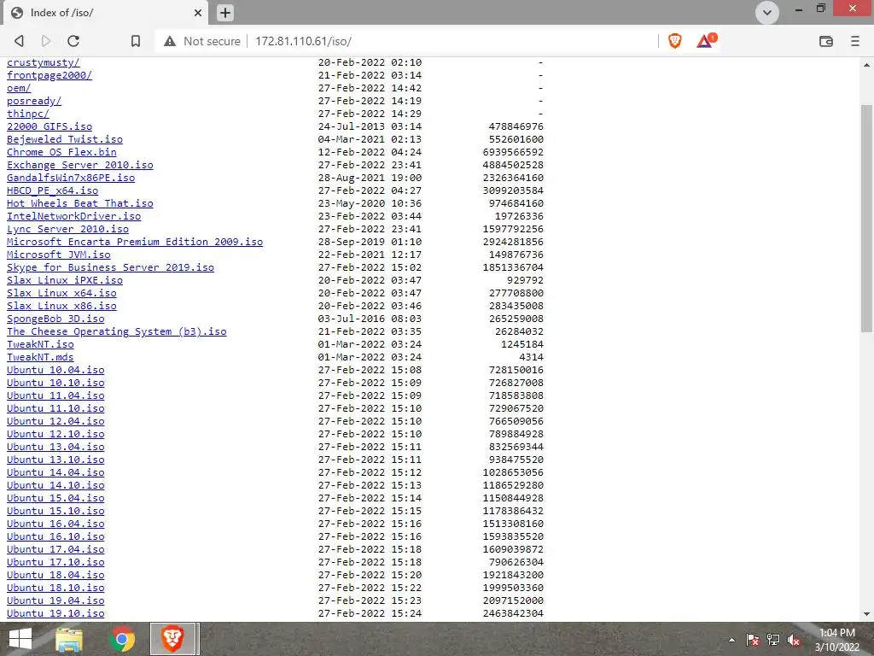Click the file size 2463842304
This screenshot has height=656, width=874.
[x=513, y=613]
